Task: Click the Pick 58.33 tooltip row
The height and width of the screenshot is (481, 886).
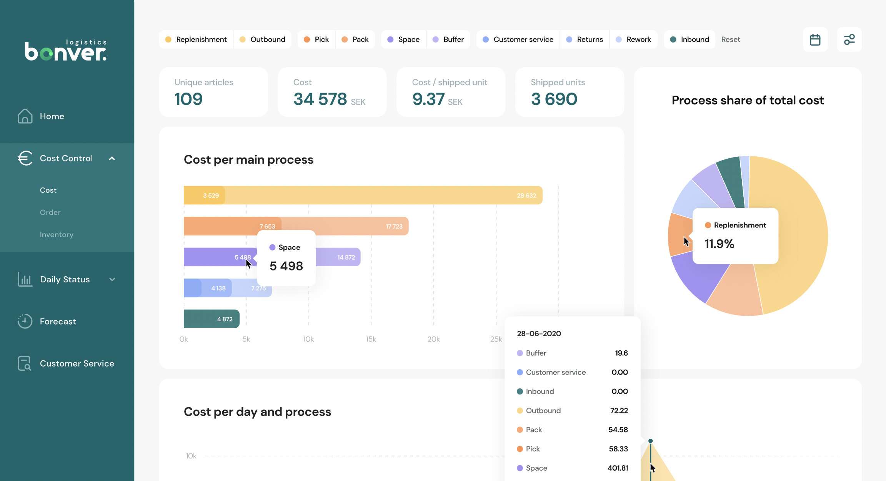Action: click(x=572, y=449)
